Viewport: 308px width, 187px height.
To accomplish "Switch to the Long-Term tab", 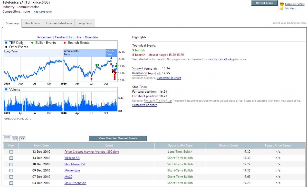I will (x=85, y=23).
